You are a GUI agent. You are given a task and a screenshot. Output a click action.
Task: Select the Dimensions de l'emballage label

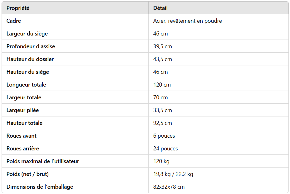[40, 187]
